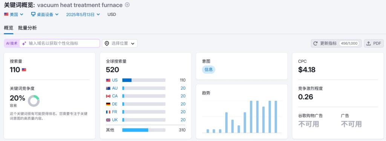Click the 全球搜索量 value 520
Viewport: 386px width, 141px height.
pyautogui.click(x=112, y=70)
